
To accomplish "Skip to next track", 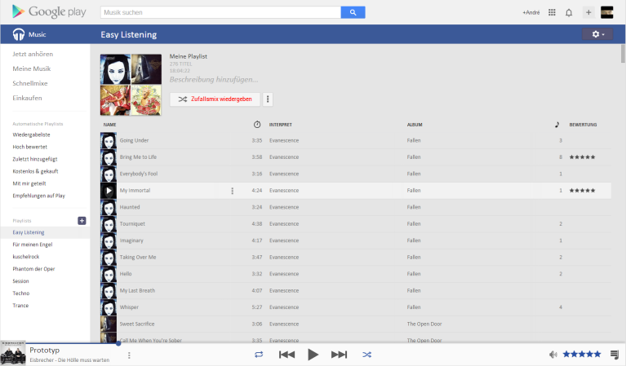I will (x=339, y=355).
